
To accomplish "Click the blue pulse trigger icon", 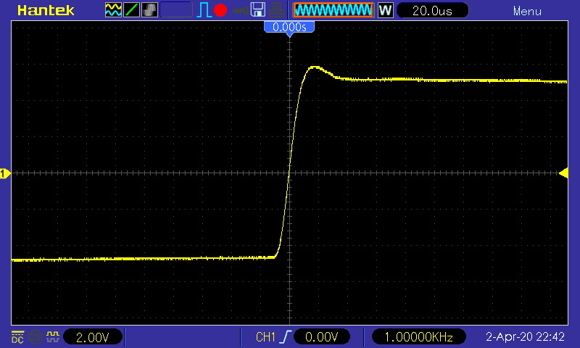I will 204,10.
